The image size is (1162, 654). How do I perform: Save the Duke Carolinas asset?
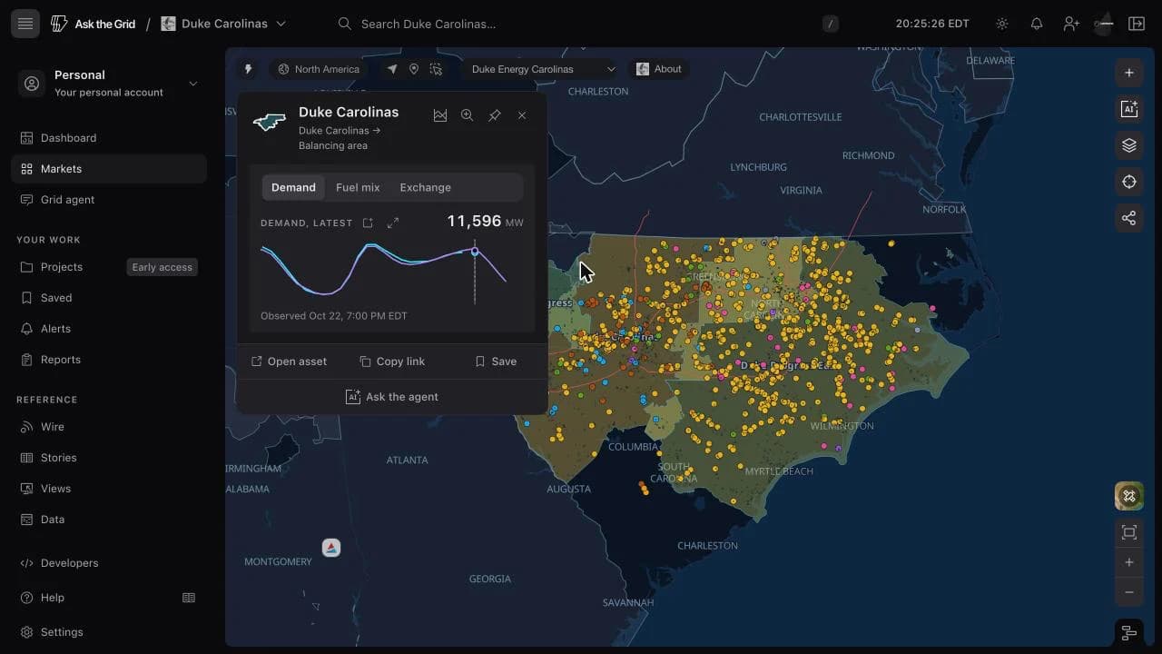point(496,362)
